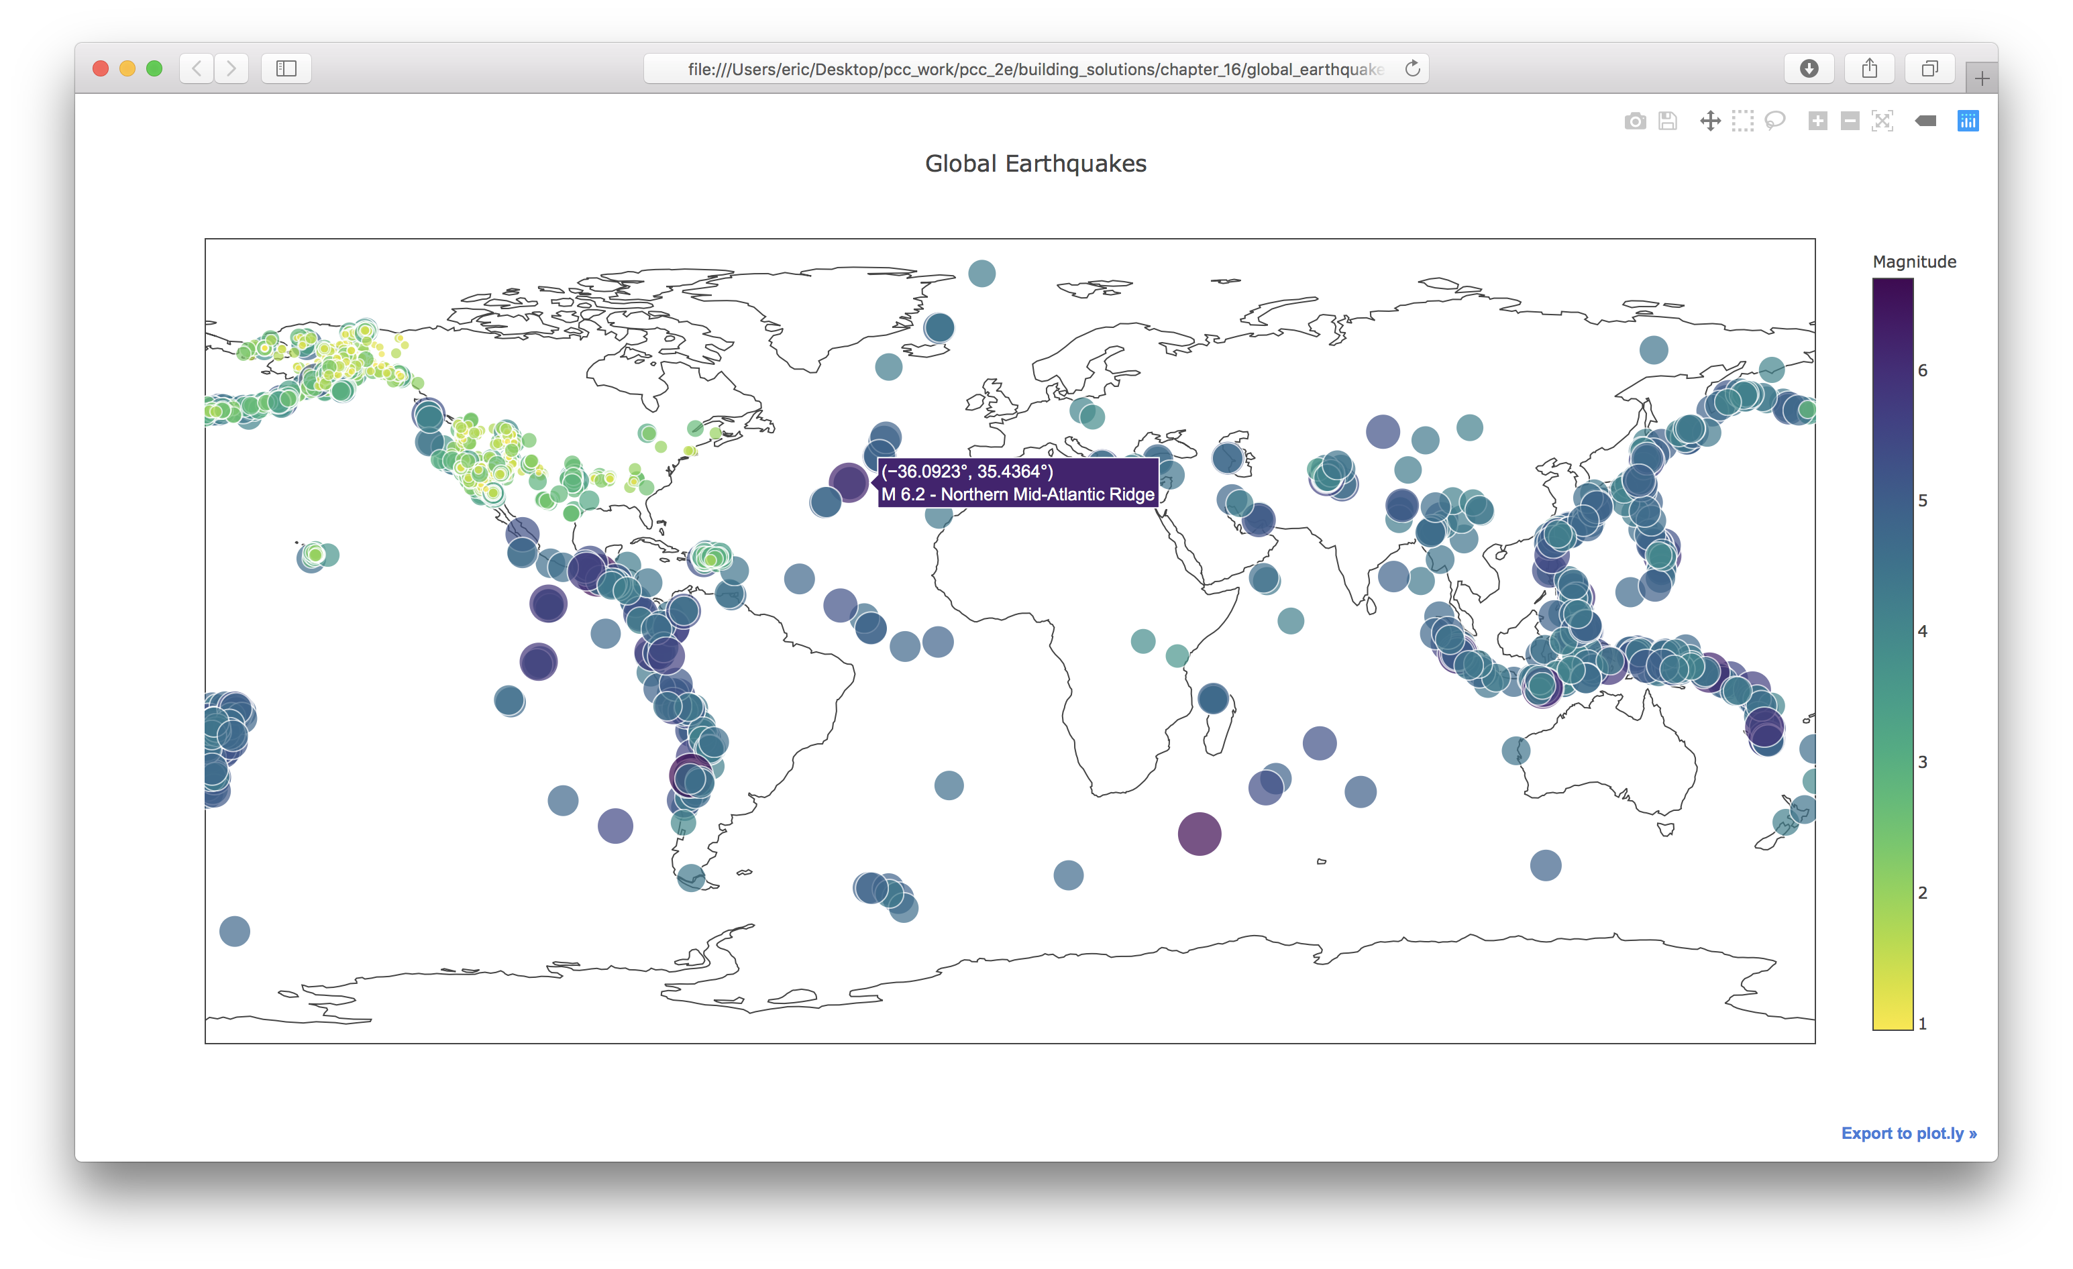Toggle hover labels tag icon
The width and height of the screenshot is (2073, 1269).
[1925, 121]
